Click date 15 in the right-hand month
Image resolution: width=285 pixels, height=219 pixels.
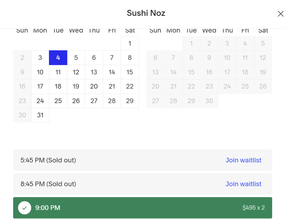(191, 72)
